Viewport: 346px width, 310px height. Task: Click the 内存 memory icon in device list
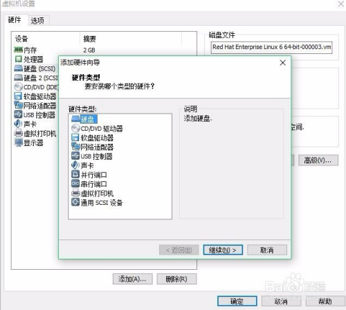pyautogui.click(x=19, y=50)
